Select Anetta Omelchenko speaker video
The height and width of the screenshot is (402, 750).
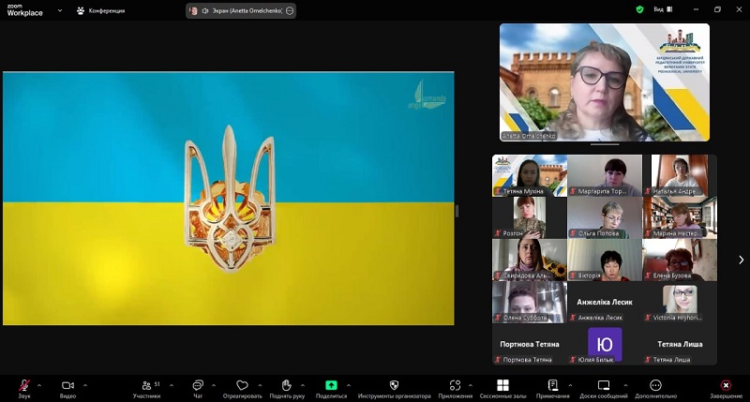[605, 82]
